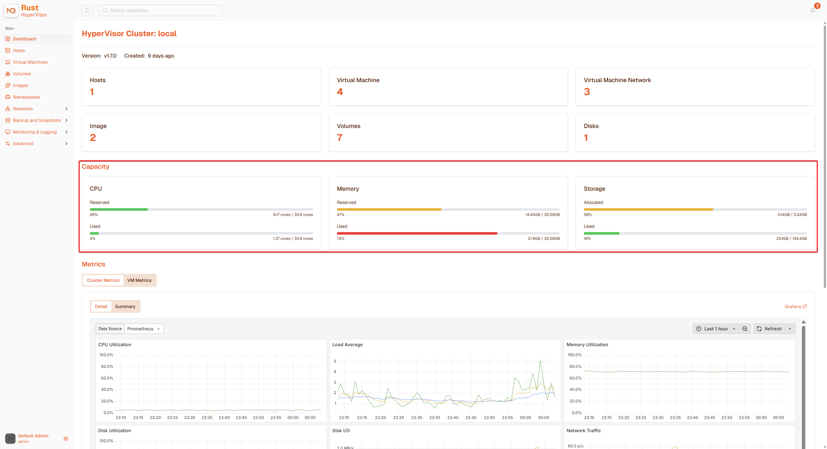Open the Prometheus data source dropdown
The height and width of the screenshot is (449, 827).
144,329
